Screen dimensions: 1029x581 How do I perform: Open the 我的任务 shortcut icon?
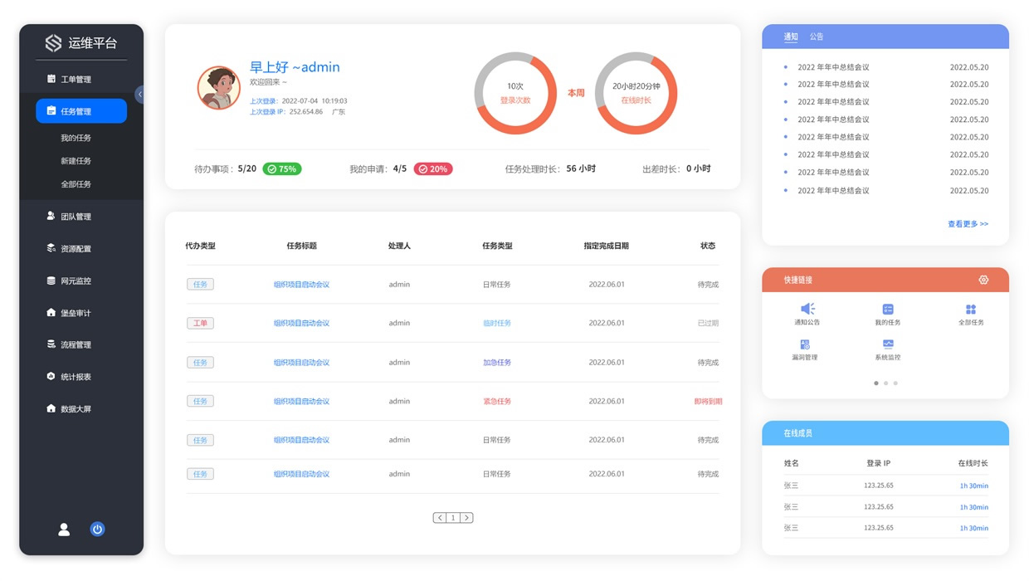887,310
